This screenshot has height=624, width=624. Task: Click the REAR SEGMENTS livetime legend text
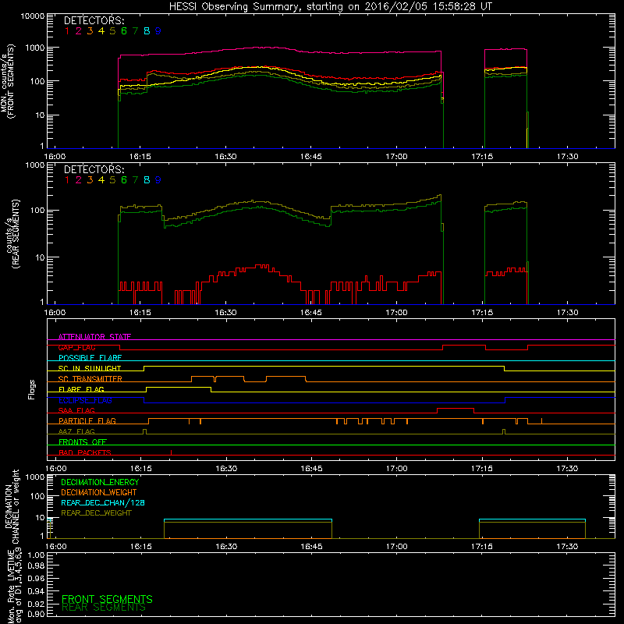[x=104, y=608]
